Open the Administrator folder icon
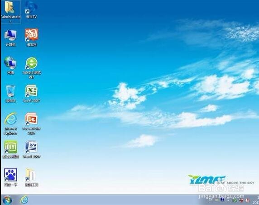Image resolution: width=259 pixels, height=205 pixels. coord(10,12)
